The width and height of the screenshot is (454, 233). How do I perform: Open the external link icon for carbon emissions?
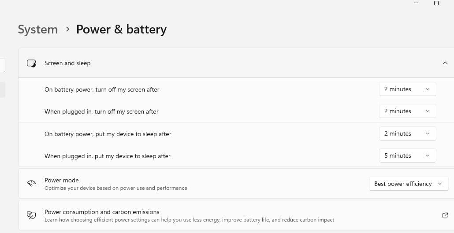point(445,215)
